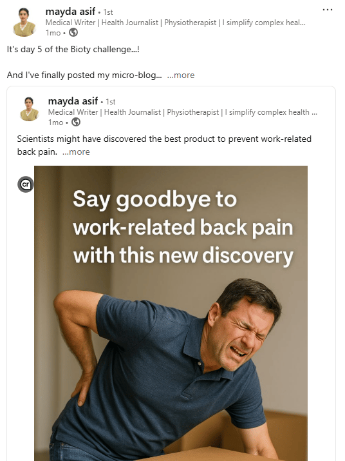Open mayda asif's profile from the top name
The height and width of the screenshot is (461, 345).
tap(70, 12)
